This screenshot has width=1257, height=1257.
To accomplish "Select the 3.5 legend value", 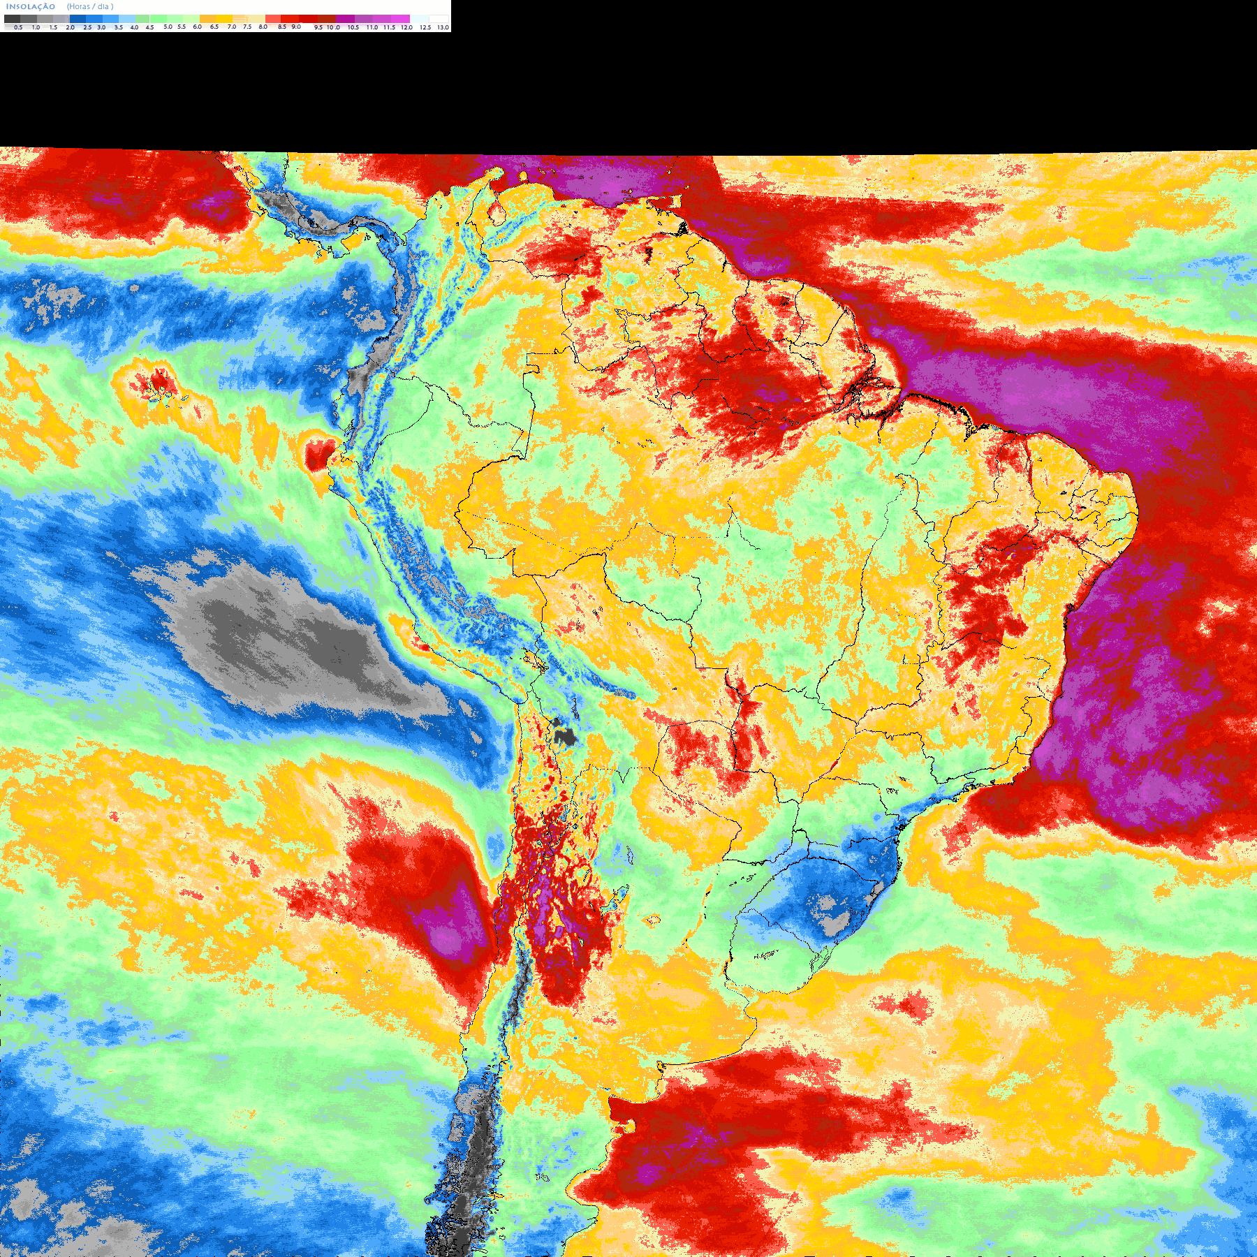I will pyautogui.click(x=119, y=27).
